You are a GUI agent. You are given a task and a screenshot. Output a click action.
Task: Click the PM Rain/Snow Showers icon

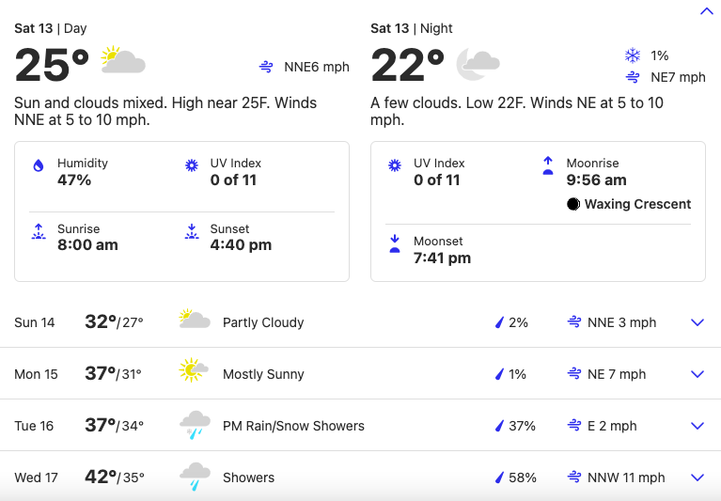[195, 425]
